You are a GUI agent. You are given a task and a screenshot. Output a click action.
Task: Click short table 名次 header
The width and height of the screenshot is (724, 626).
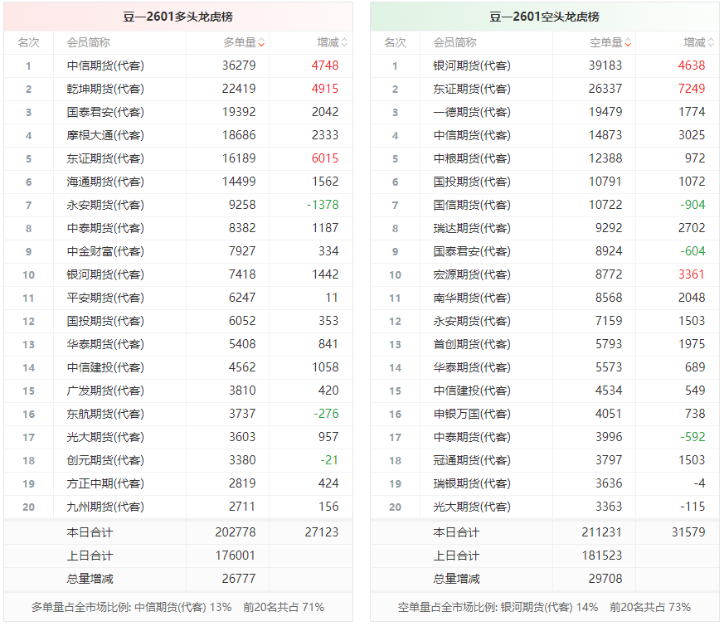[396, 43]
